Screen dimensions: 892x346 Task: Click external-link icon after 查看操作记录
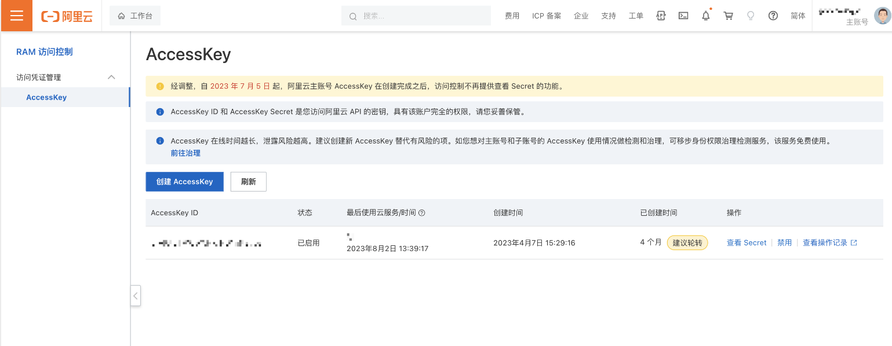click(x=854, y=243)
